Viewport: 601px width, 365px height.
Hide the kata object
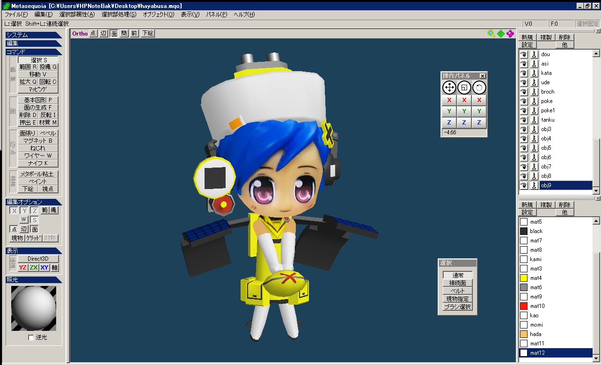point(524,73)
